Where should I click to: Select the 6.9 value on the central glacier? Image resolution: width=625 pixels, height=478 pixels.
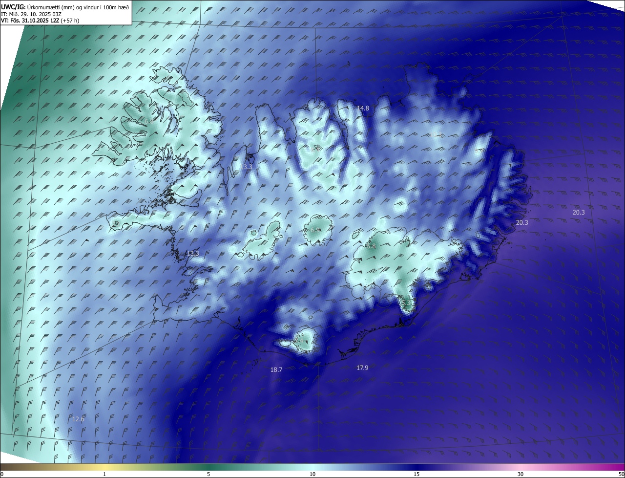(315, 230)
